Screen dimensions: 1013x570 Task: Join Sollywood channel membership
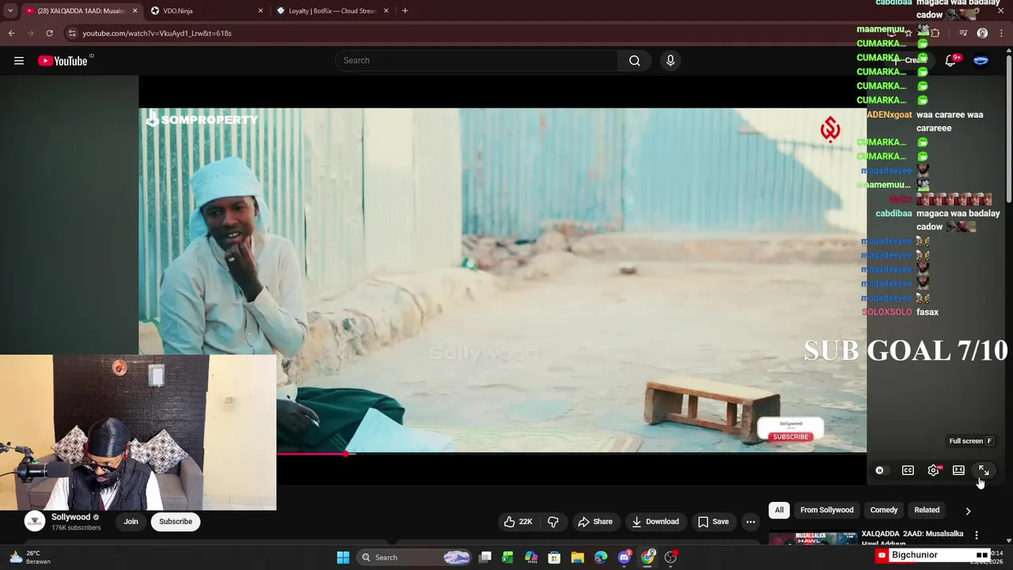(131, 522)
